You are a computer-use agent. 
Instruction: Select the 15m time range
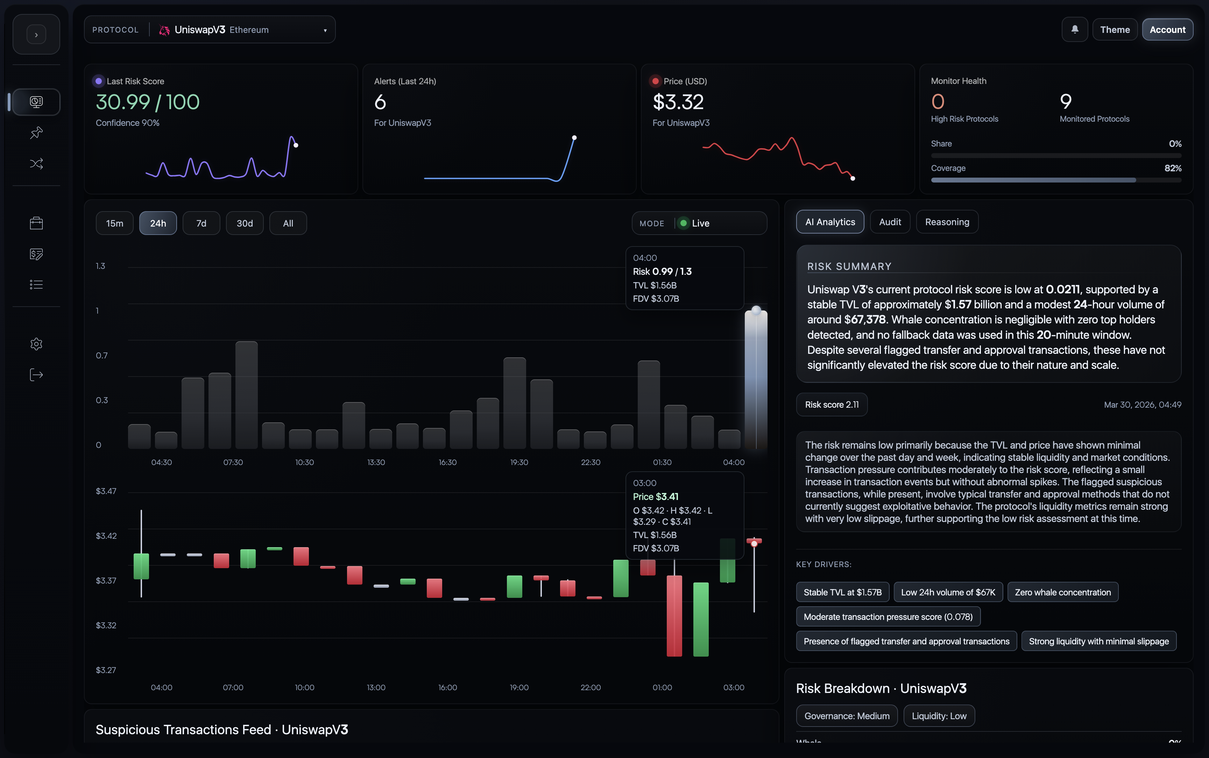click(x=115, y=223)
